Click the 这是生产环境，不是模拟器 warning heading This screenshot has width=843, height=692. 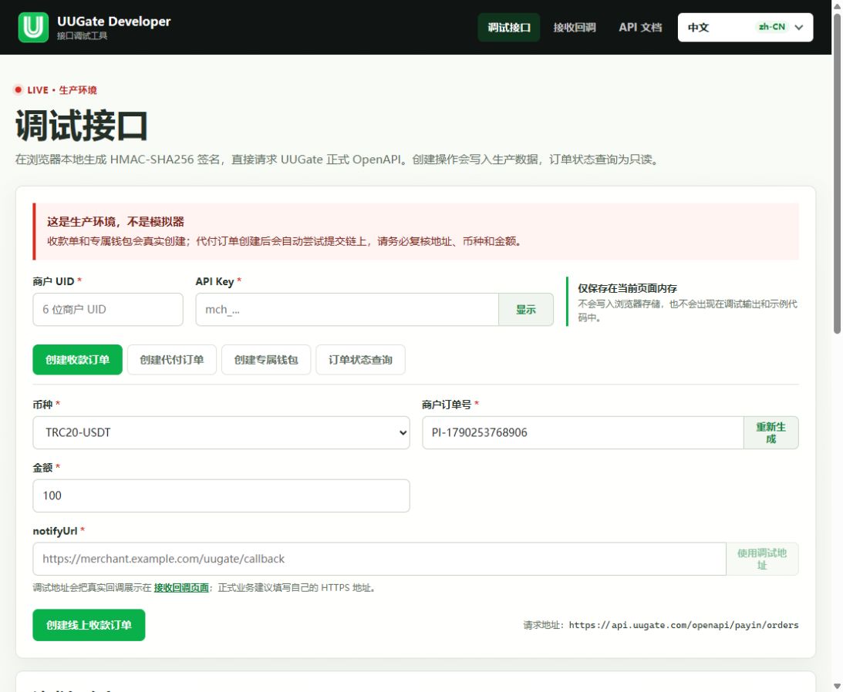(x=116, y=221)
